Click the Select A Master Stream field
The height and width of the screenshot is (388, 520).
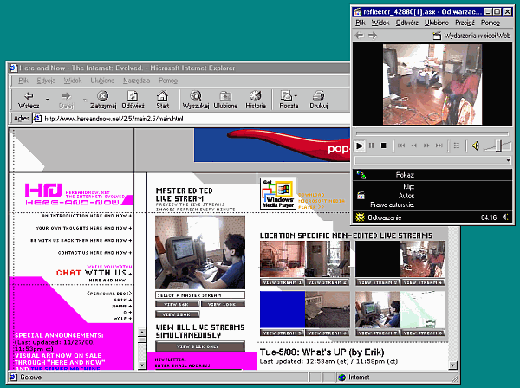click(200, 294)
